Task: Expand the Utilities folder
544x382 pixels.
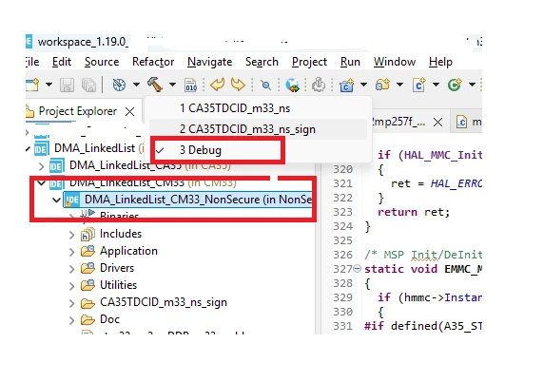Action: pos(72,286)
